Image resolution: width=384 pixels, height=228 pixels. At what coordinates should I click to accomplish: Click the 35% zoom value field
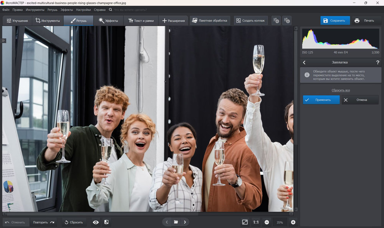(x=280, y=222)
